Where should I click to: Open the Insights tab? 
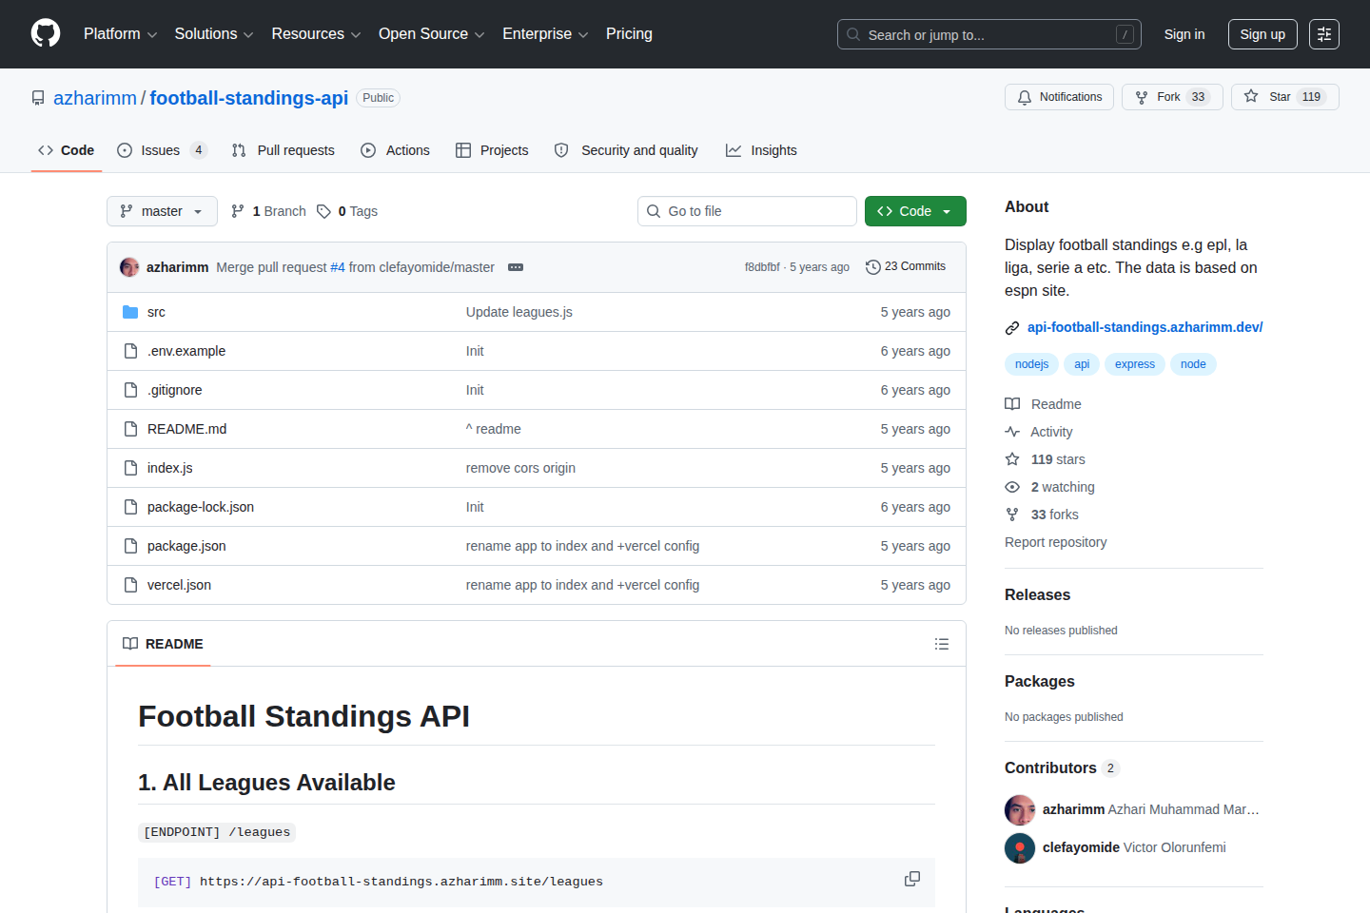click(761, 150)
